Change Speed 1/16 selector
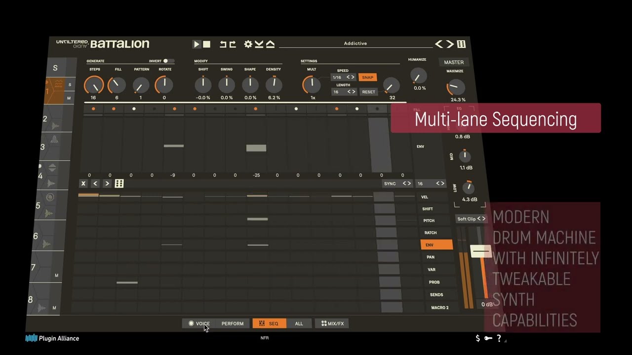 pos(343,77)
